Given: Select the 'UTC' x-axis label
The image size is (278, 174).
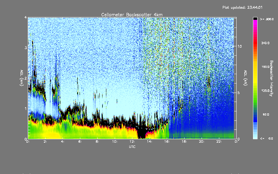Looking at the screenshot, I should (x=132, y=147).
